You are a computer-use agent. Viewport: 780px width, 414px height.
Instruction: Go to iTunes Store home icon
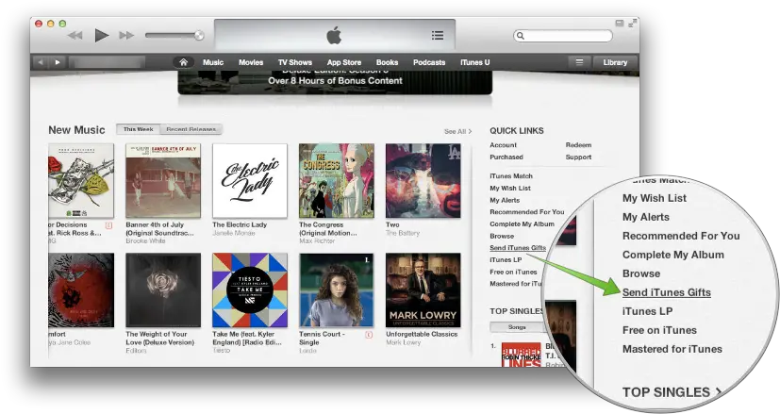[184, 62]
